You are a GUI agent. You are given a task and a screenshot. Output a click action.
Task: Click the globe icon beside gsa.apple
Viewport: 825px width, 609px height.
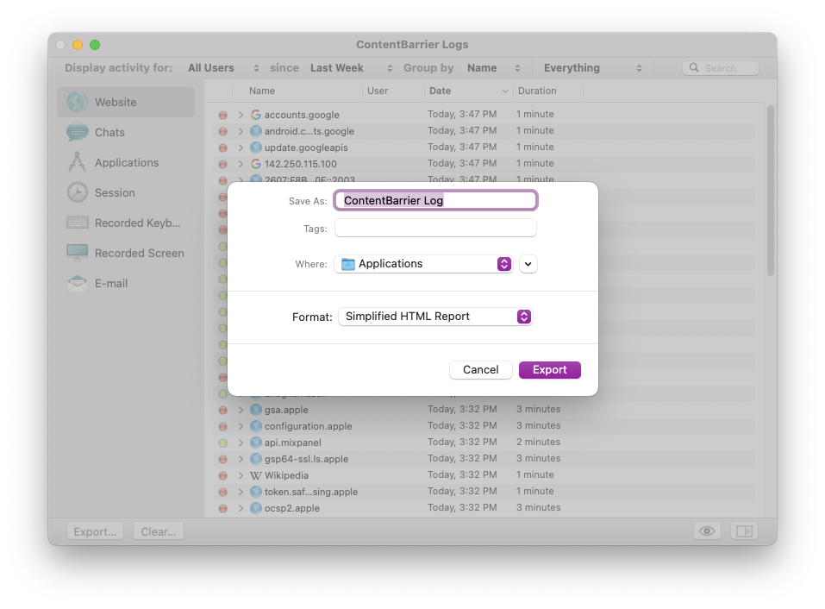(256, 410)
